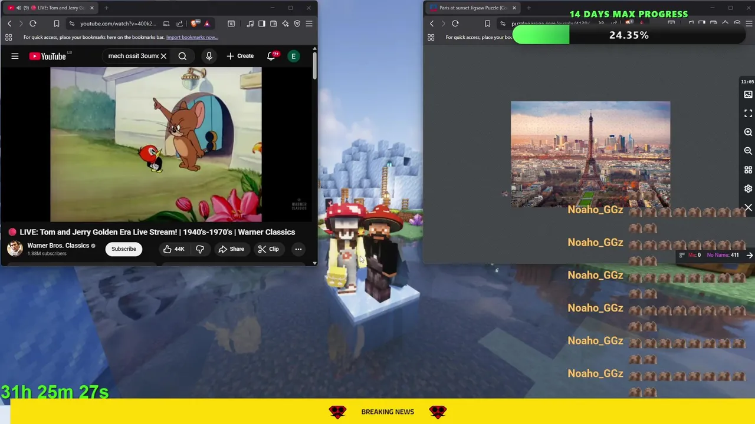Open the Brave Wallet icon
The width and height of the screenshot is (755, 424).
click(274, 24)
